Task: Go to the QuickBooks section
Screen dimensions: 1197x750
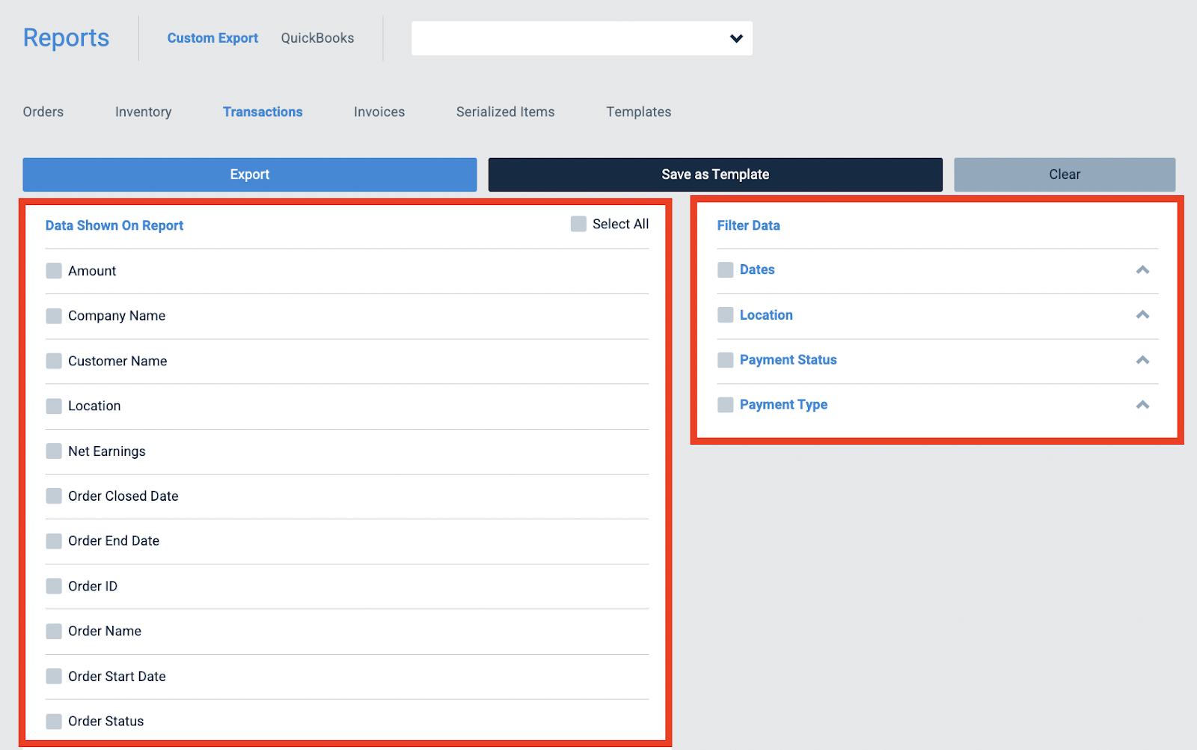Action: [x=317, y=37]
